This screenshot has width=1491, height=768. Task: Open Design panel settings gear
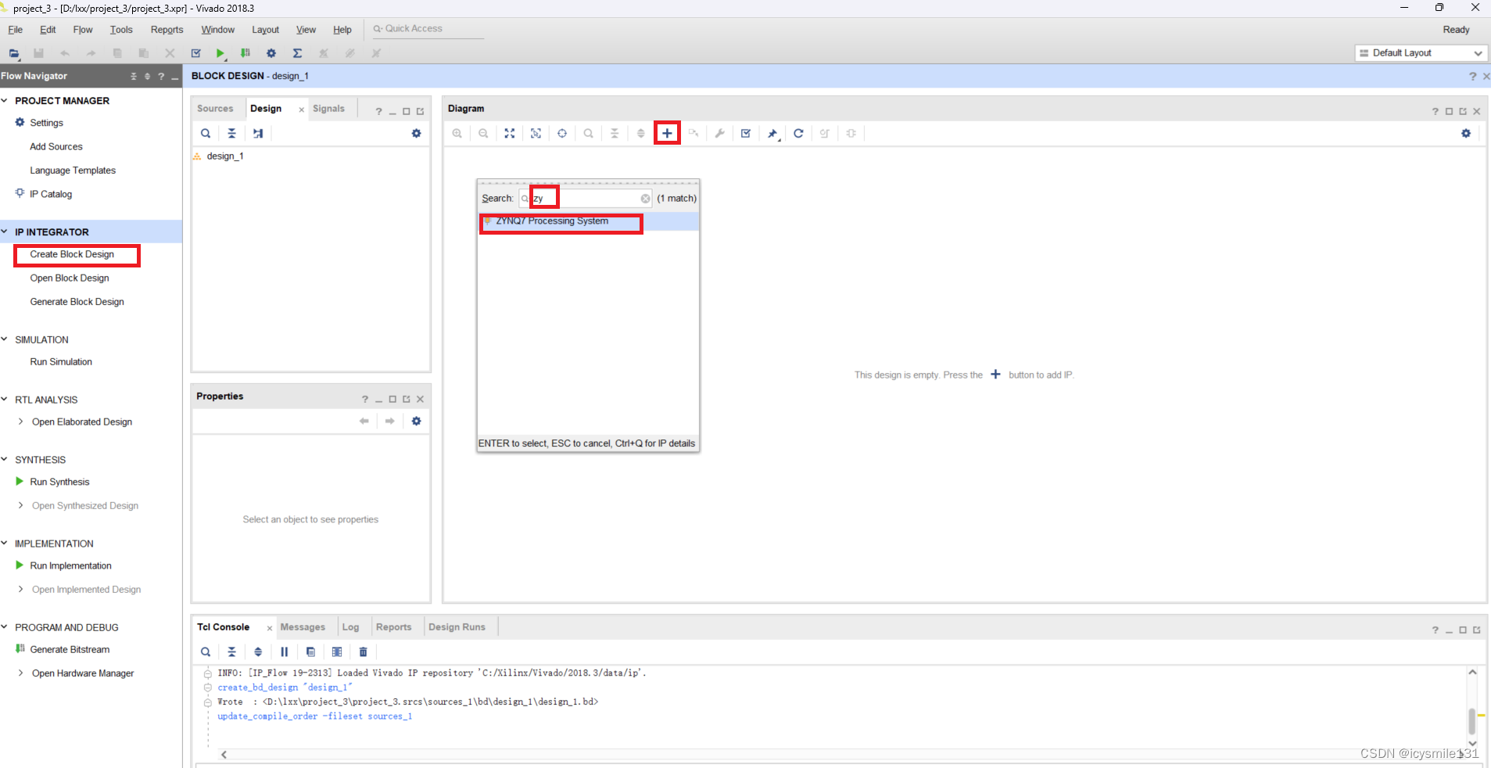(x=417, y=133)
